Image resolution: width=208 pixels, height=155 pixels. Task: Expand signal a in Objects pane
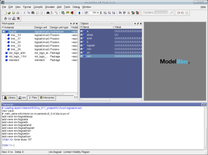[x=81, y=31]
